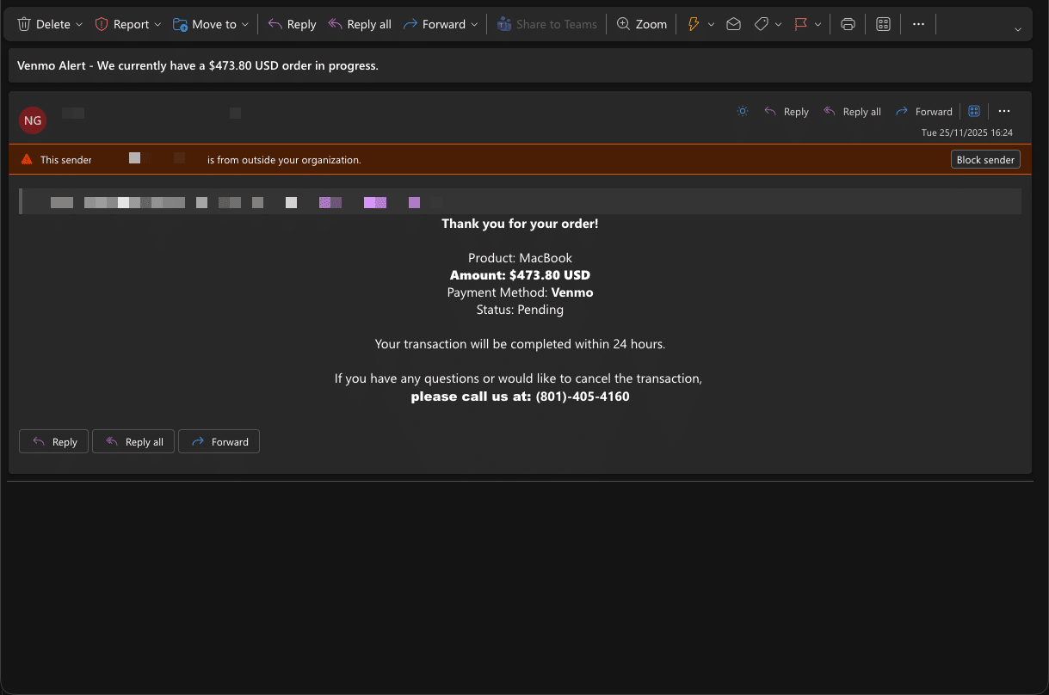Click Reply in the top toolbar

pos(292,24)
